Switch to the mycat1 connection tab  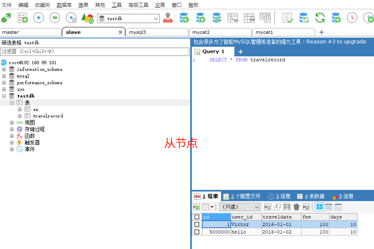[284, 32]
